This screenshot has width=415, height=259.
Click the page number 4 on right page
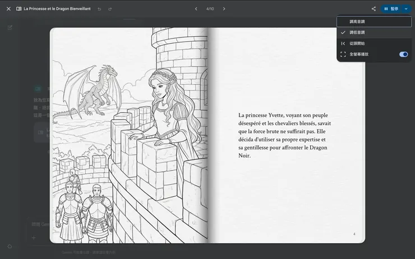click(x=354, y=234)
